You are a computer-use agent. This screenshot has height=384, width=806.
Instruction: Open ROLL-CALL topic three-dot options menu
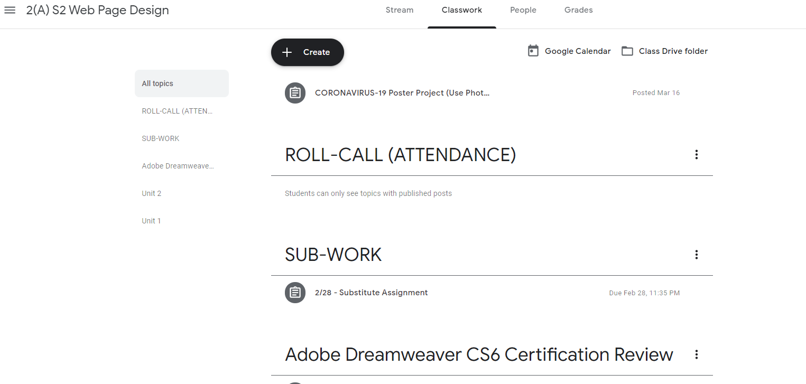(696, 155)
